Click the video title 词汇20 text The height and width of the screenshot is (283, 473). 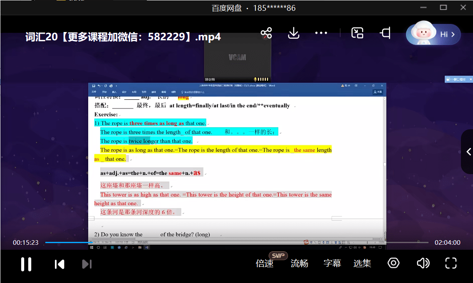pos(123,37)
